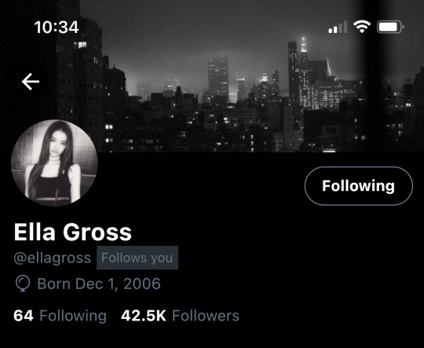Tap the 64 following count number
This screenshot has height=348, width=424.
click(24, 316)
